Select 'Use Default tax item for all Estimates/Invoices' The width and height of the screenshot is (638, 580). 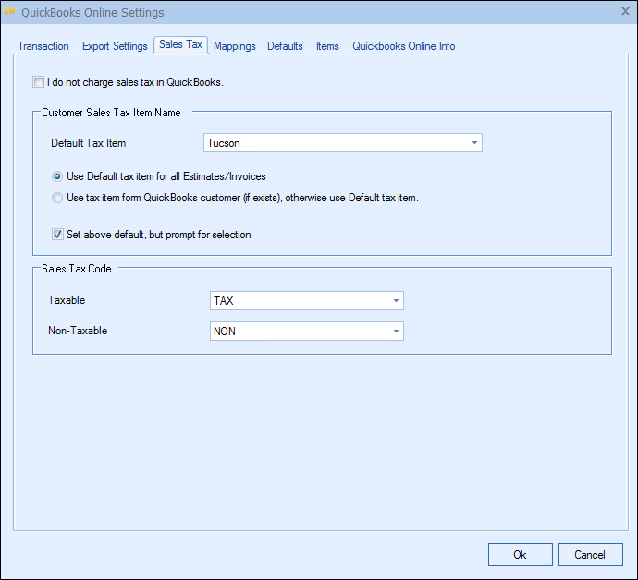(x=58, y=176)
